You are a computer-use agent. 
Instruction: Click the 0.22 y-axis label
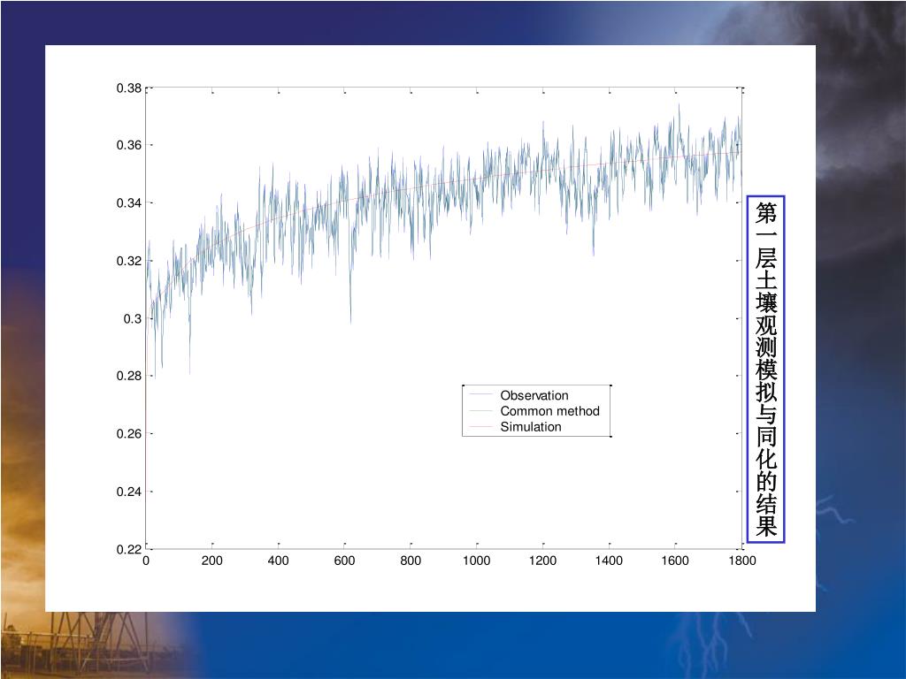click(129, 549)
